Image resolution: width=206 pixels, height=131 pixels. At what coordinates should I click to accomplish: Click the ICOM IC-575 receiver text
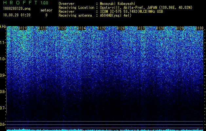[131, 11]
